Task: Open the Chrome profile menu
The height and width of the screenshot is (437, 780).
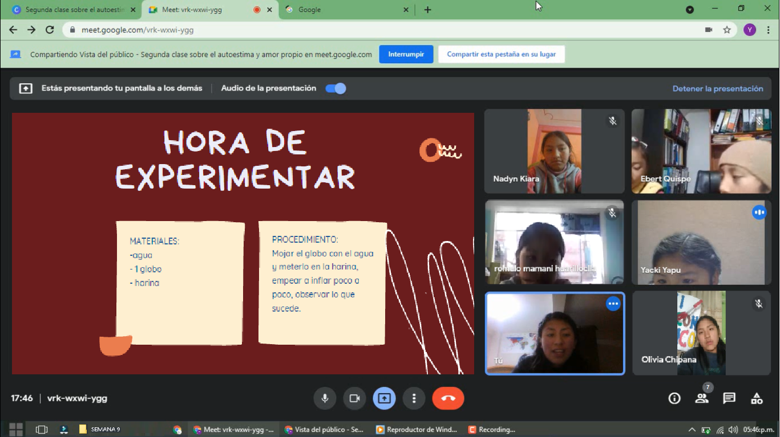Action: [750, 30]
